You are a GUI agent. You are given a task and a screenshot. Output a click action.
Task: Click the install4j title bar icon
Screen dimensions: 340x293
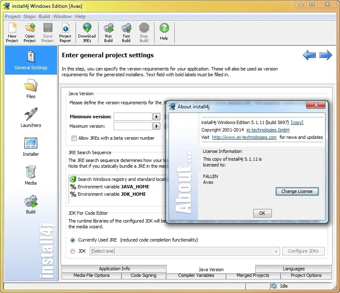pyautogui.click(x=7, y=6)
